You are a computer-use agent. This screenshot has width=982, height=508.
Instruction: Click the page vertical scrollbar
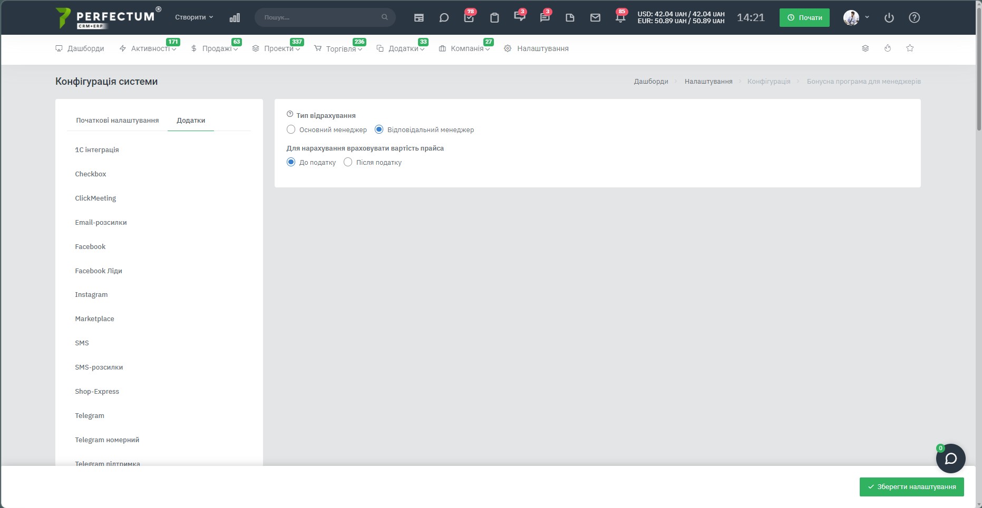(x=979, y=68)
